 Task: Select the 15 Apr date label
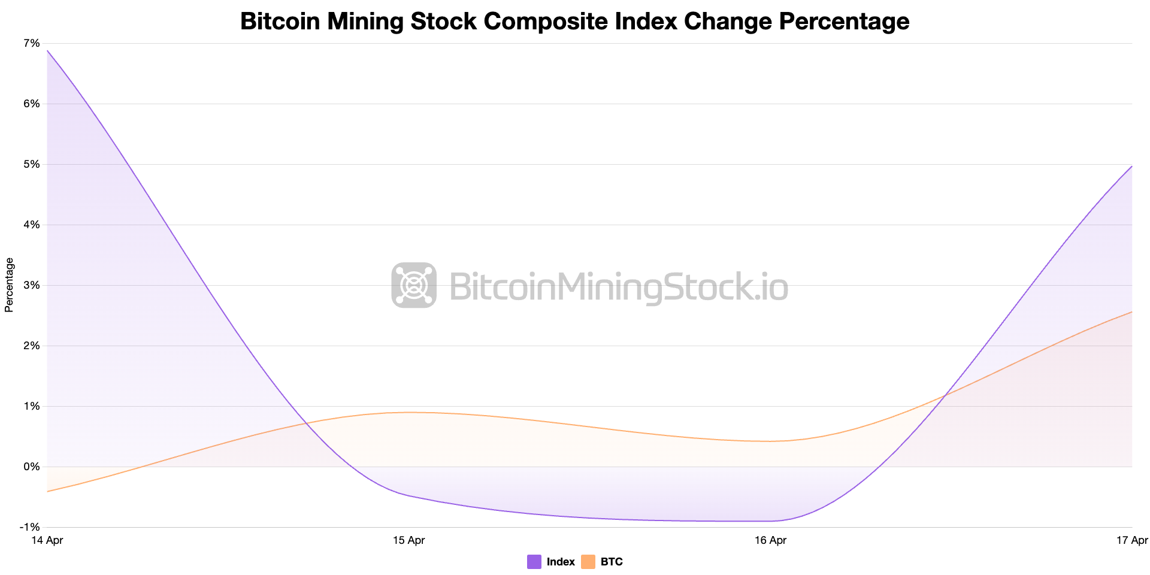[x=409, y=540]
